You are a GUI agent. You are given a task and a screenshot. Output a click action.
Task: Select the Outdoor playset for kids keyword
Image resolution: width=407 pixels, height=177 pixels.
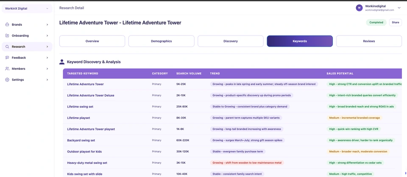coord(84,151)
